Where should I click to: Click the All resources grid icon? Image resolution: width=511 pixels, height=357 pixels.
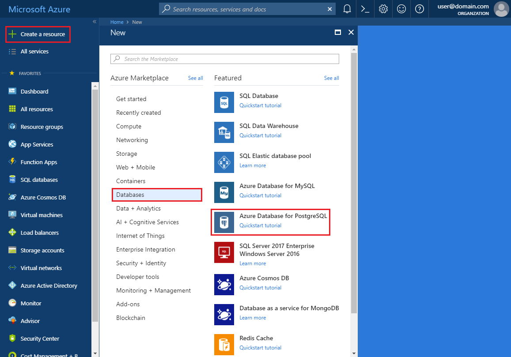[12, 109]
